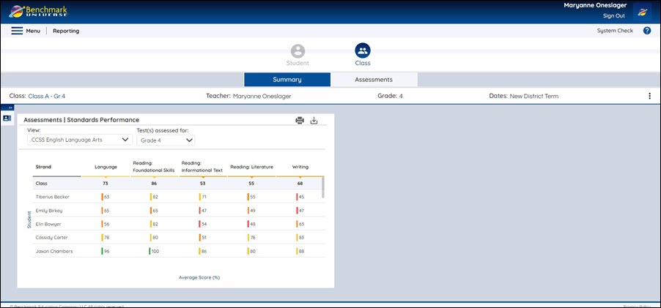Open the Grade 4 test dropdown
661x308 pixels.
pos(166,140)
